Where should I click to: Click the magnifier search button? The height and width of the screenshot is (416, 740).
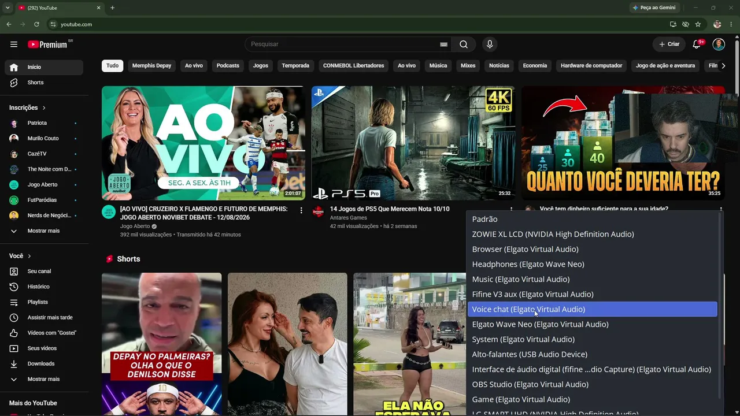(464, 44)
